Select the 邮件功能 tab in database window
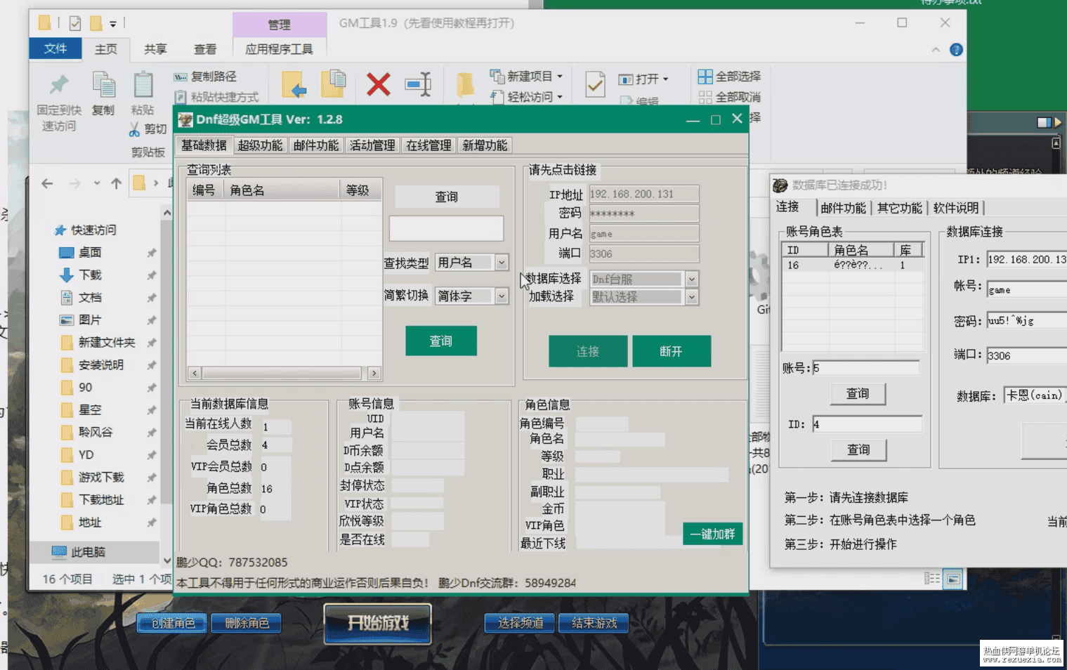Image resolution: width=1067 pixels, height=670 pixels. coord(843,208)
